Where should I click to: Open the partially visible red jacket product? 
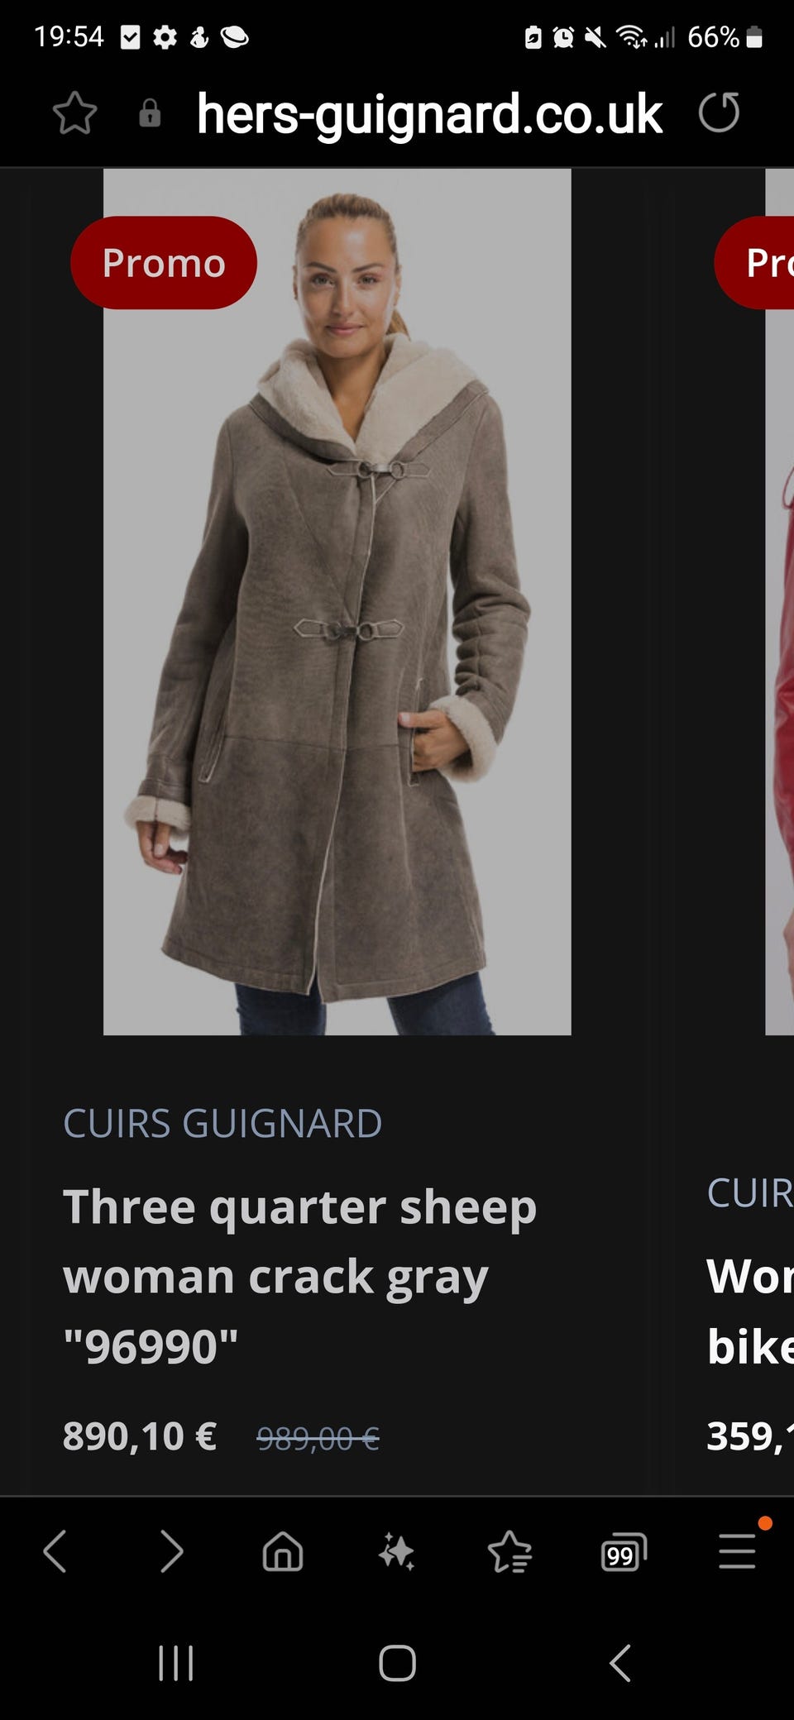coord(779,602)
